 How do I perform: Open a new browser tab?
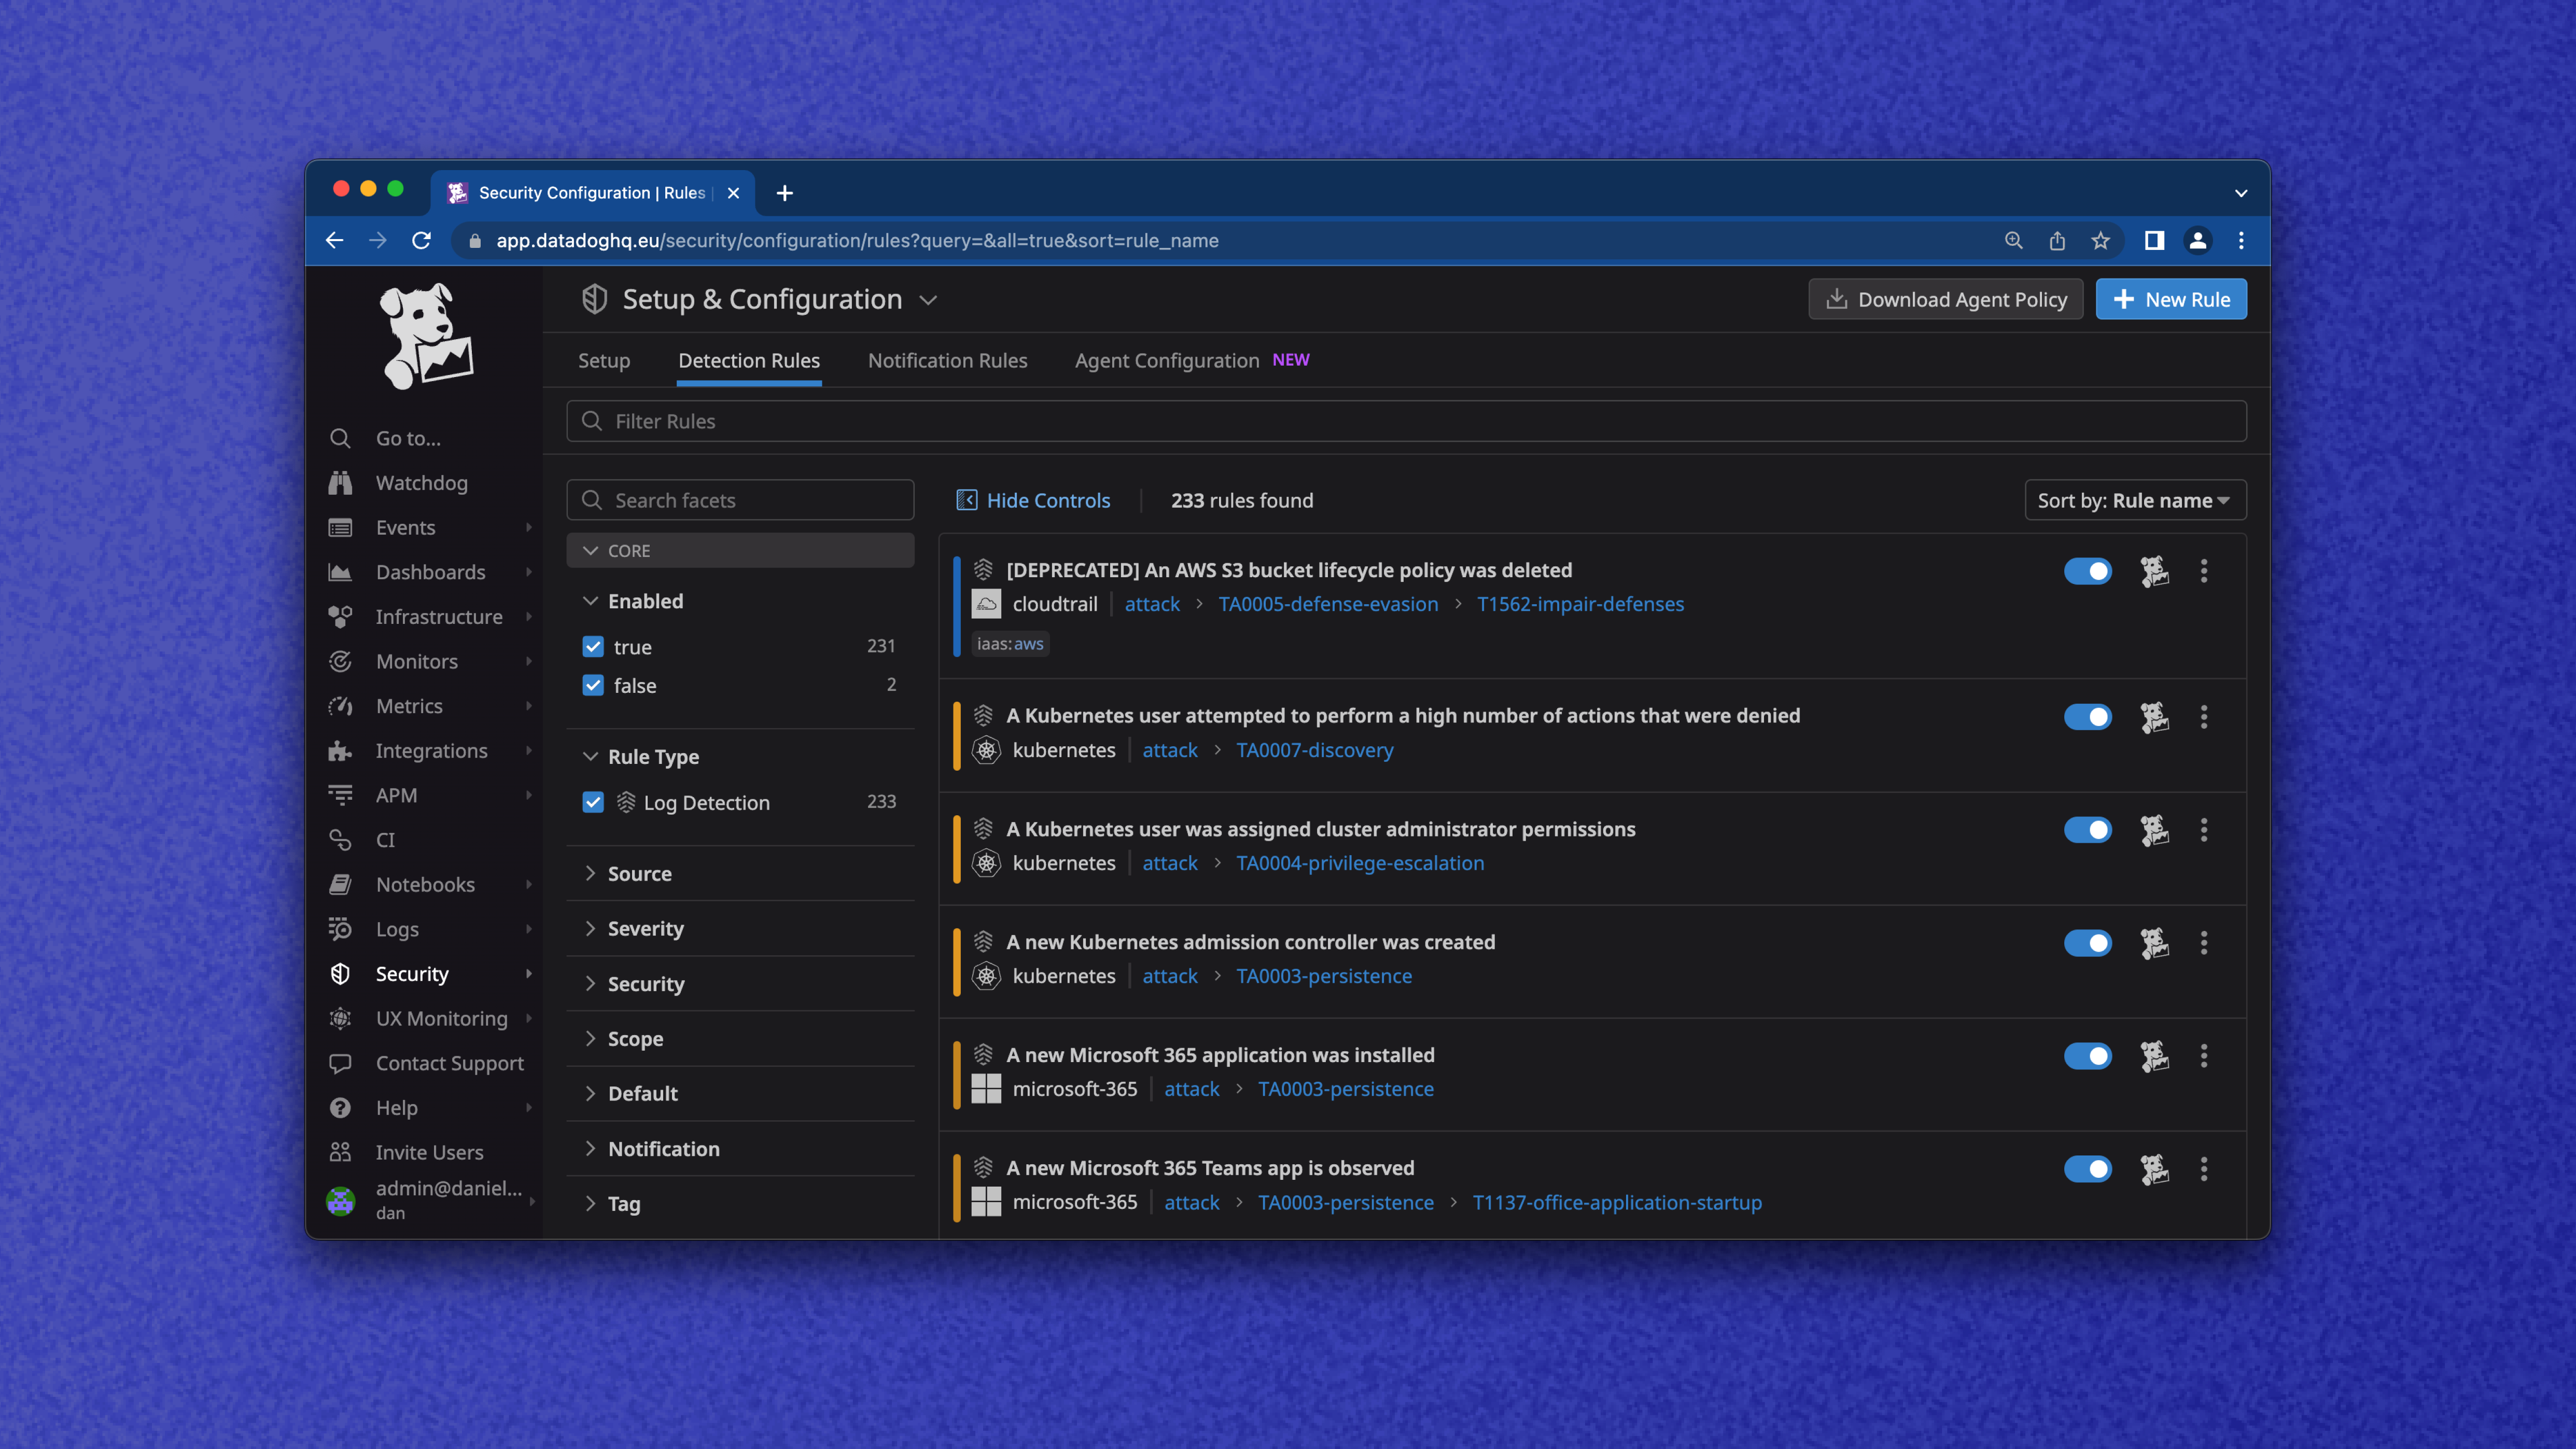[x=785, y=193]
